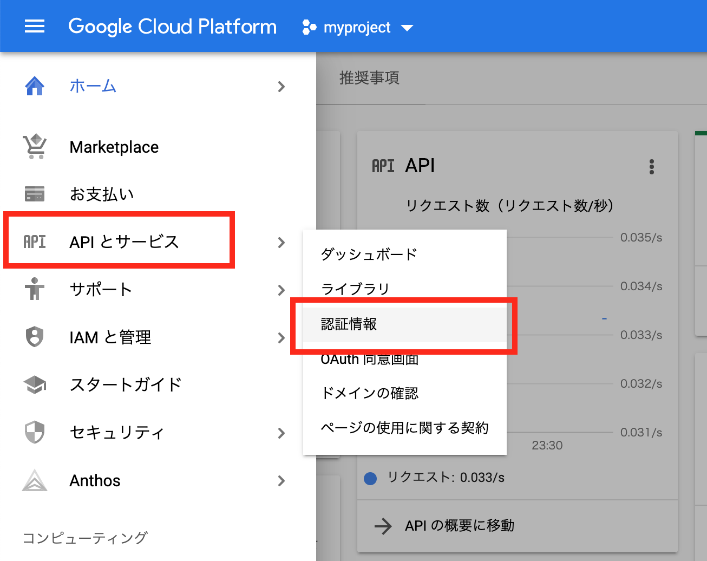This screenshot has width=707, height=561.
Task: Expand the セキュリティ submenu chevron
Action: click(281, 433)
